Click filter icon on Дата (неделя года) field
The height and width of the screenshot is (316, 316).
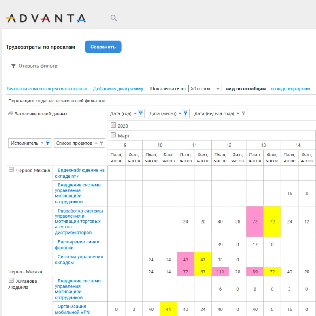click(x=244, y=113)
